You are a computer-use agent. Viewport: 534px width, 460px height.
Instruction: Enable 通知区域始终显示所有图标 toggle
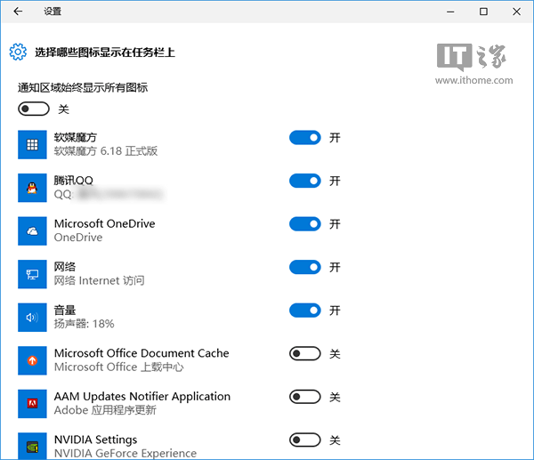[x=33, y=109]
